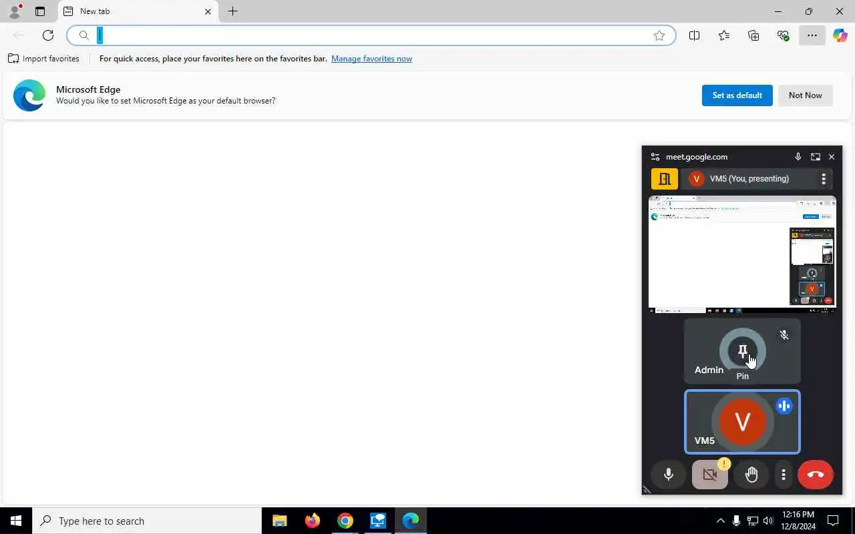Raise hand in the meeting
The width and height of the screenshot is (855, 534).
tap(751, 475)
